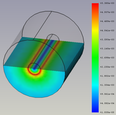This screenshot has width=116, height=115.
Task: Click the +3.593e-03 scale label
Action: pyautogui.click(x=107, y=39)
